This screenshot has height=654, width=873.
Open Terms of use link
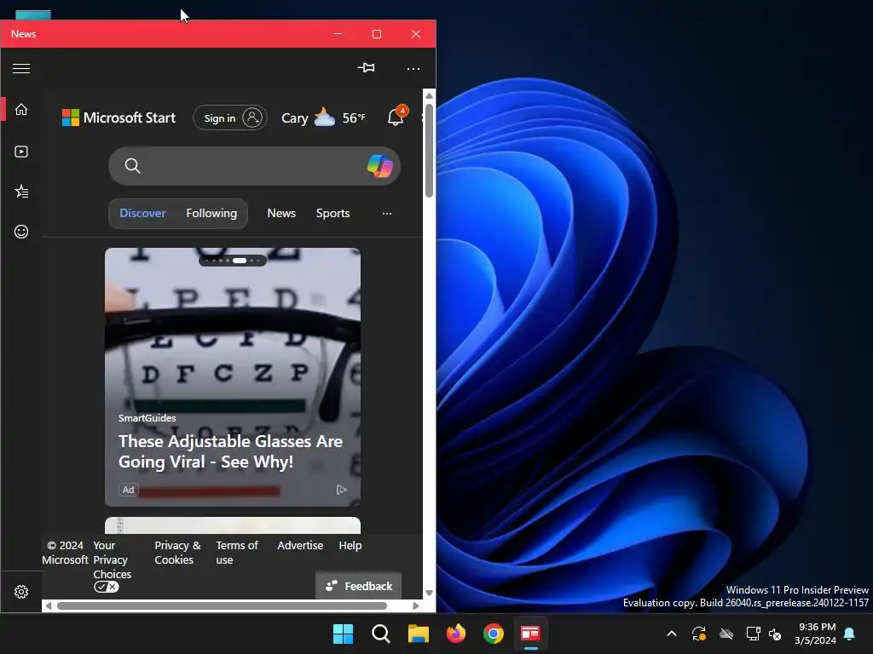[237, 552]
